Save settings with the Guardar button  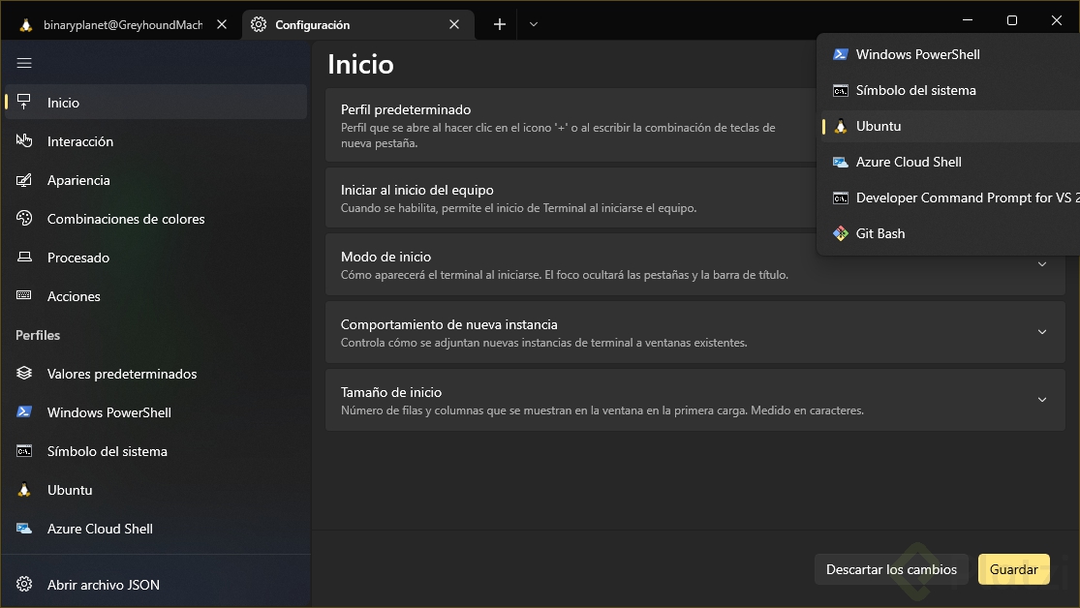tap(1014, 569)
